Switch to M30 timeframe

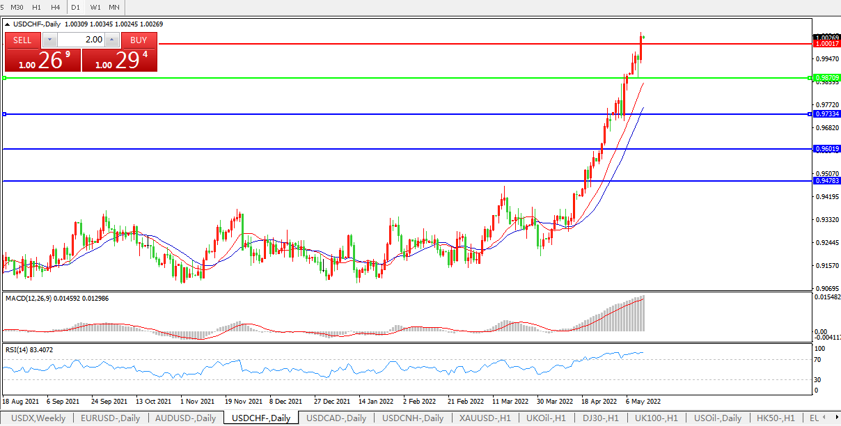17,7
